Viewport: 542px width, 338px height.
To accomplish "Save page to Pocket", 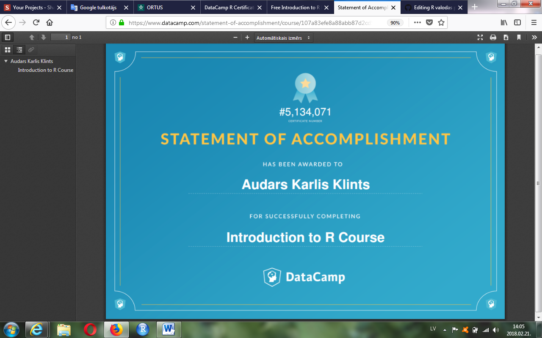I will coord(429,22).
